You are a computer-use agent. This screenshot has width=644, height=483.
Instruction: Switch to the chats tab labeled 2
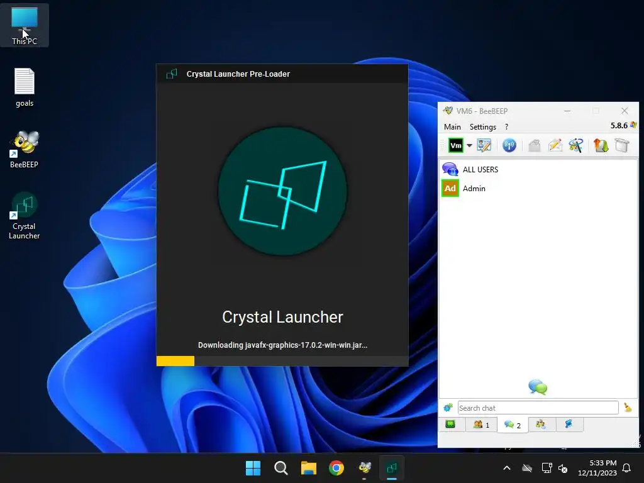tap(513, 425)
